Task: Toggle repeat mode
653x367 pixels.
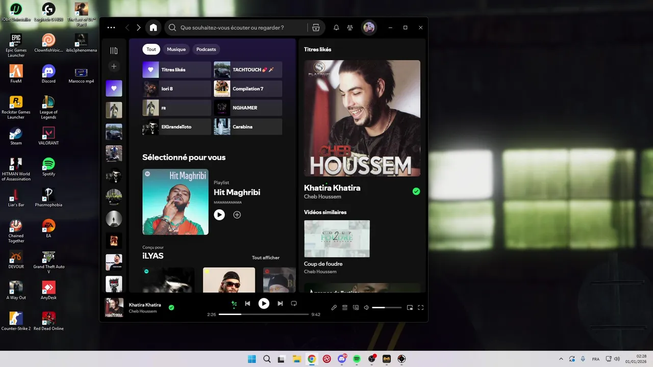Action: coord(294,303)
